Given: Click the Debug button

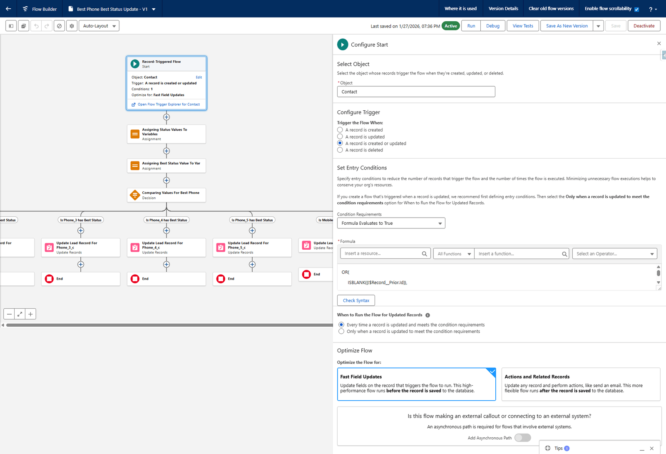Looking at the screenshot, I should (x=493, y=26).
